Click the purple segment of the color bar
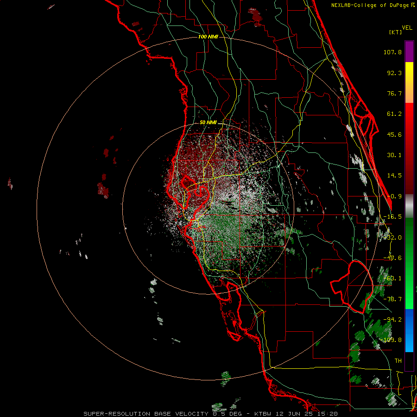This screenshot has height=417, width=417. point(409,51)
